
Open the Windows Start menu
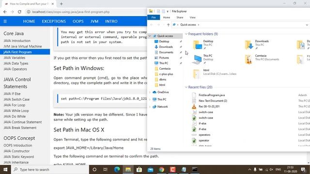pyautogui.click(x=5, y=170)
